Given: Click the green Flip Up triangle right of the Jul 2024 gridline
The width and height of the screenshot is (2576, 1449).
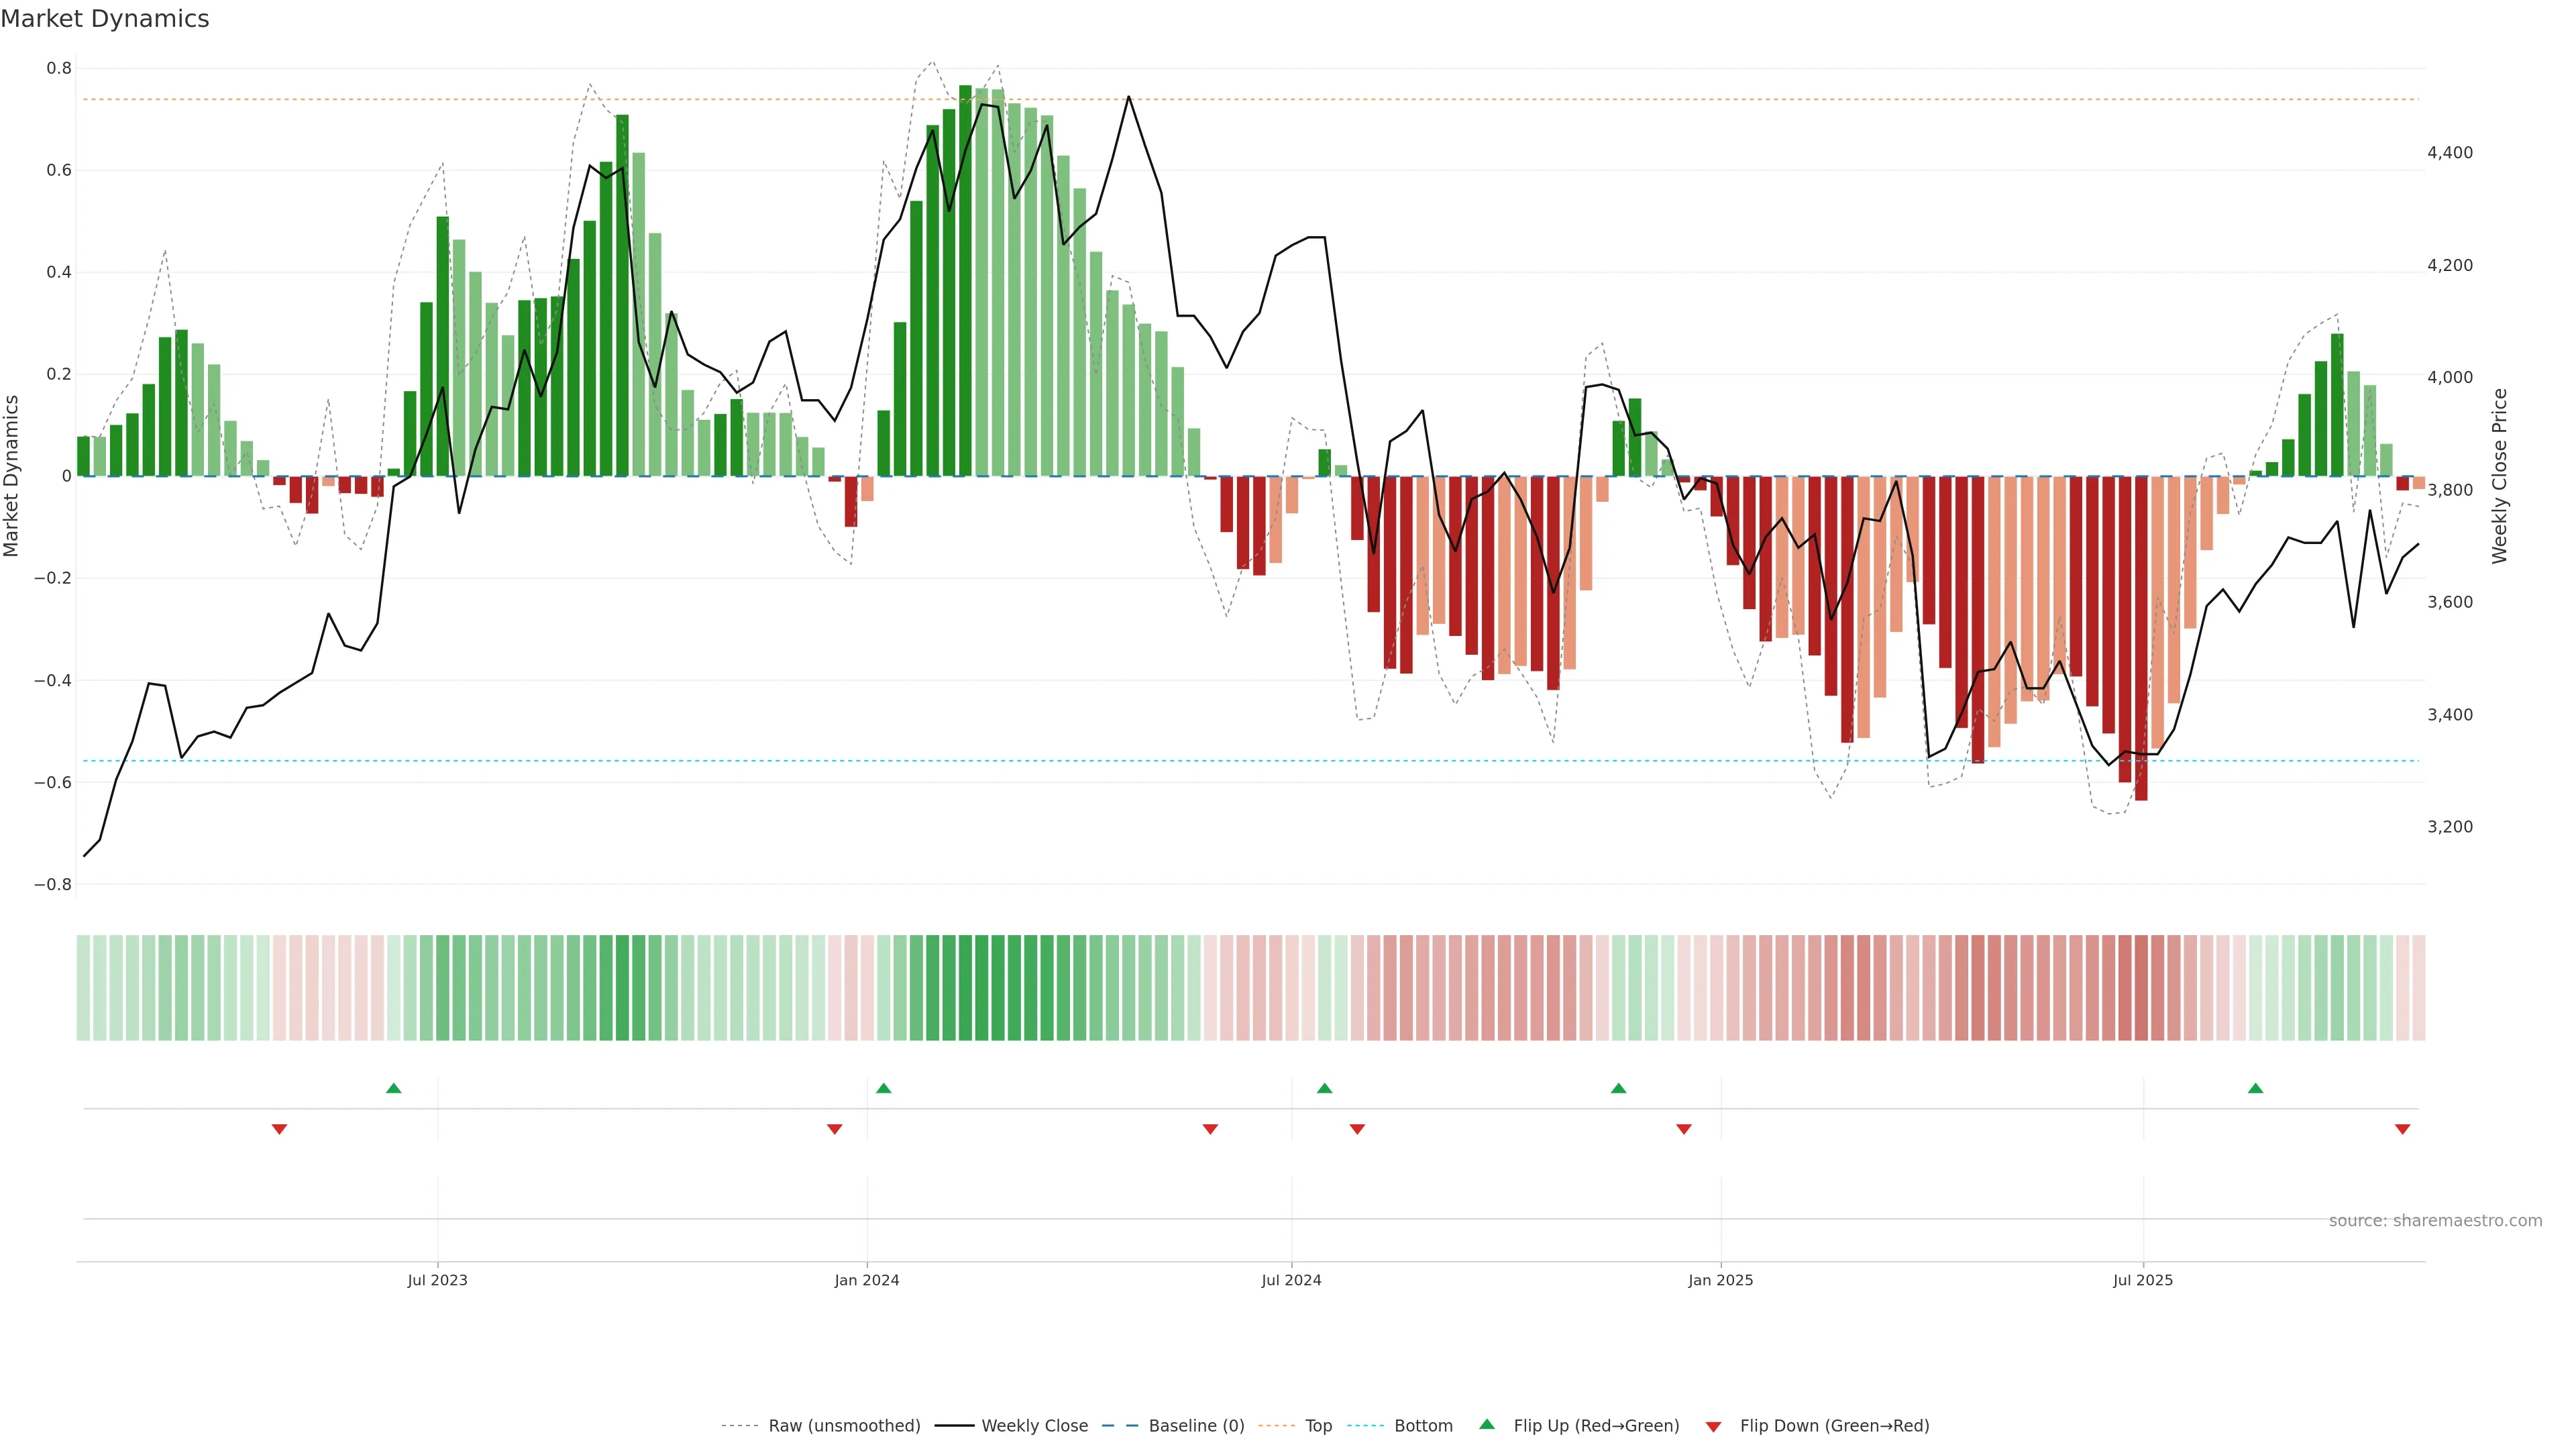Looking at the screenshot, I should pyautogui.click(x=1324, y=1088).
